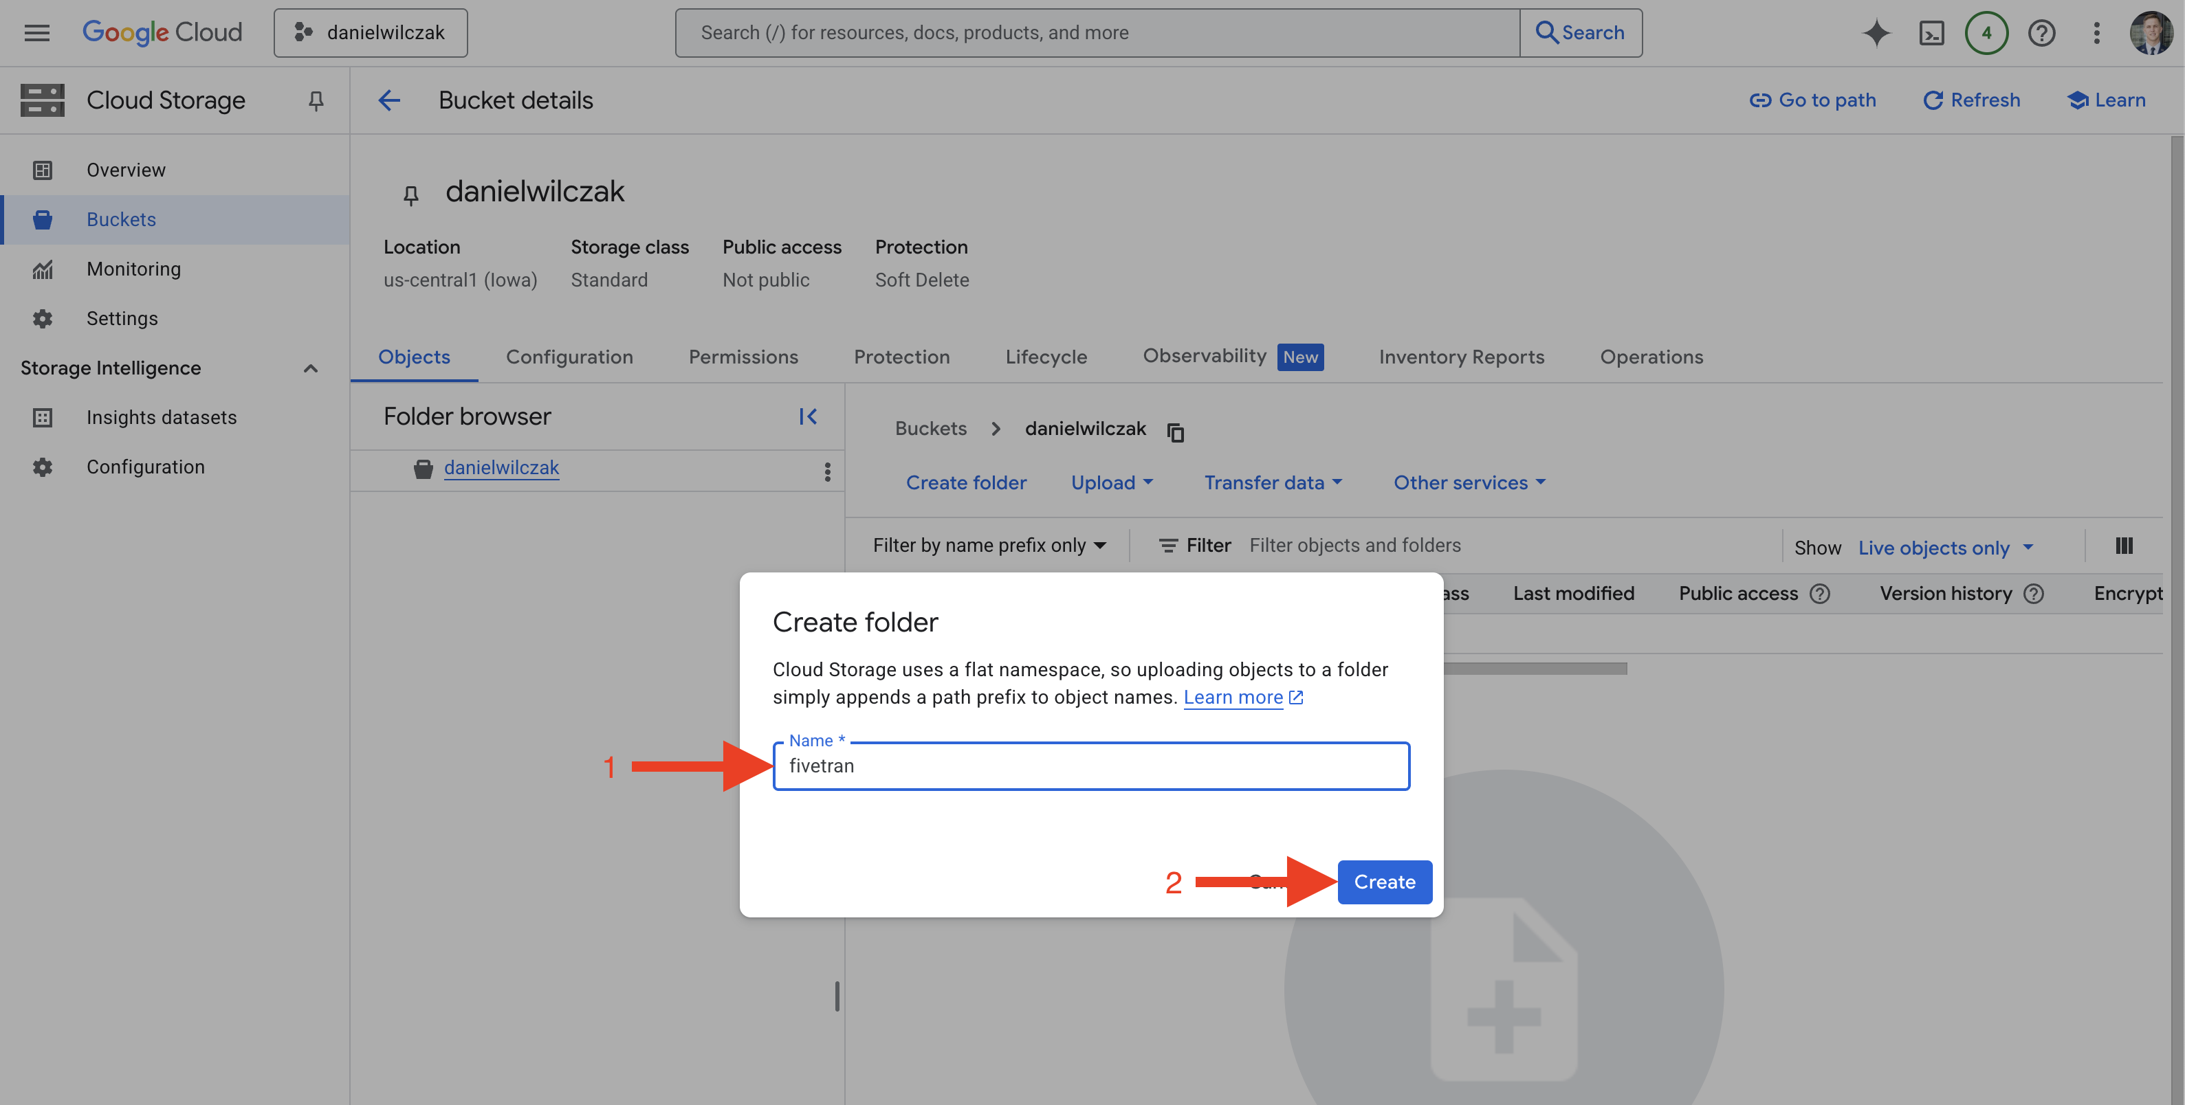The width and height of the screenshot is (2185, 1105).
Task: Click Create folder in the toolbar
Action: (966, 482)
